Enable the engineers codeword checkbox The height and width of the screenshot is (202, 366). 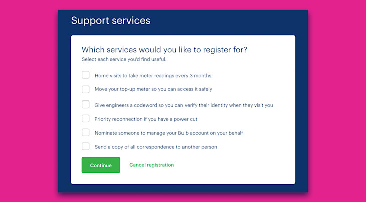85,105
